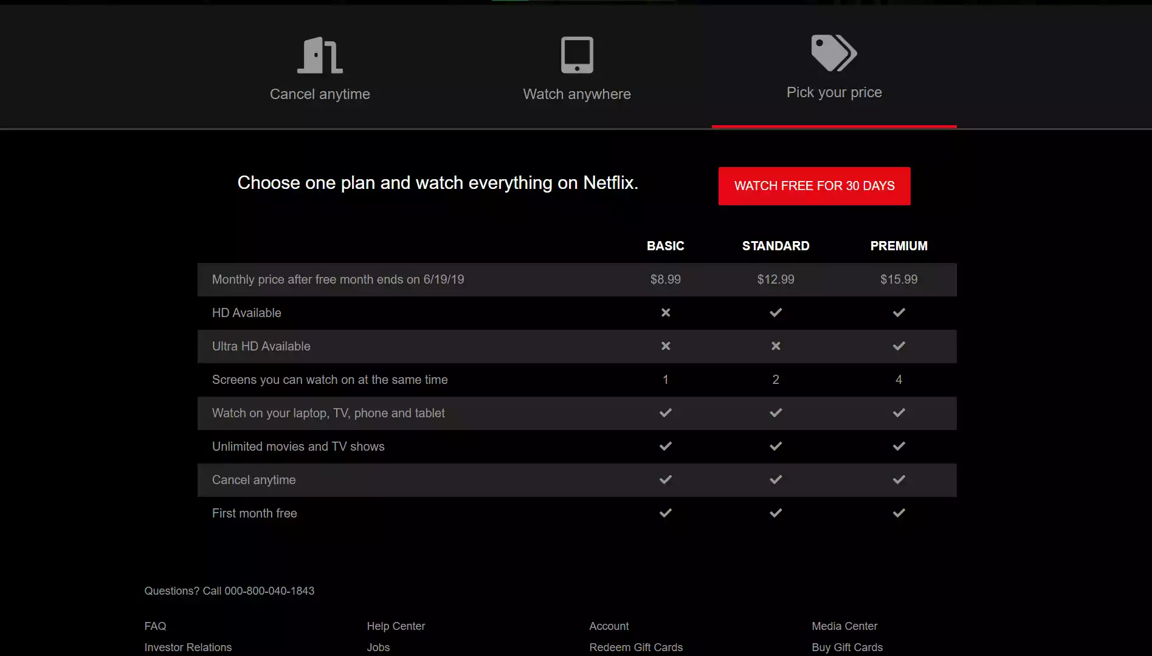Click the Premium screens count 4
The height and width of the screenshot is (656, 1152).
click(899, 380)
